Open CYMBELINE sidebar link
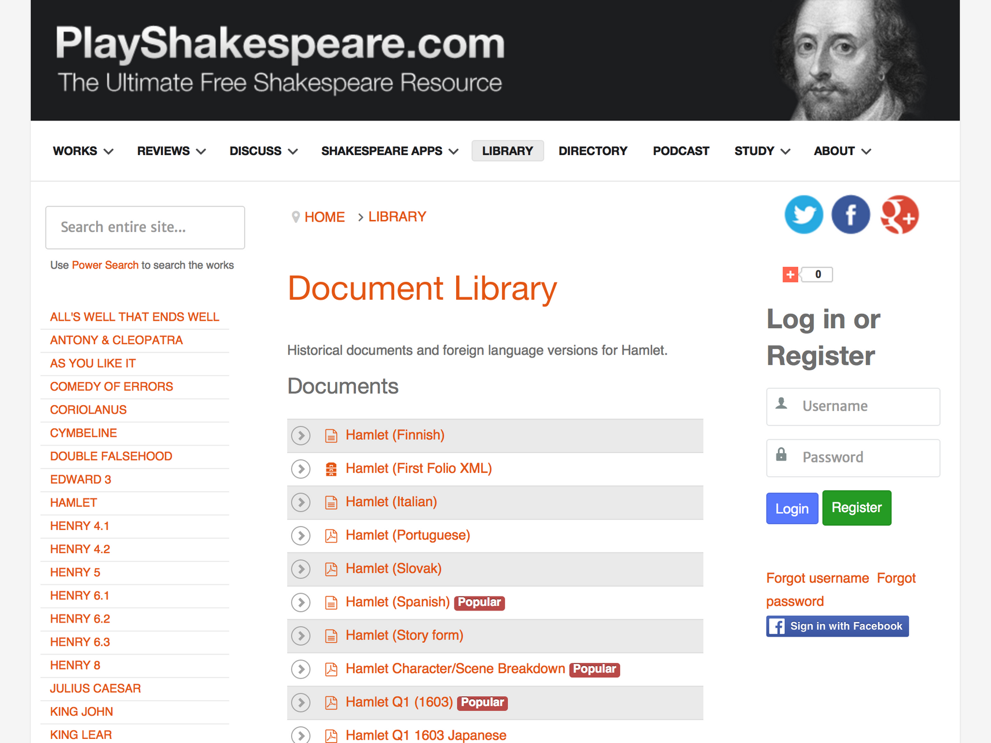 pos(83,433)
